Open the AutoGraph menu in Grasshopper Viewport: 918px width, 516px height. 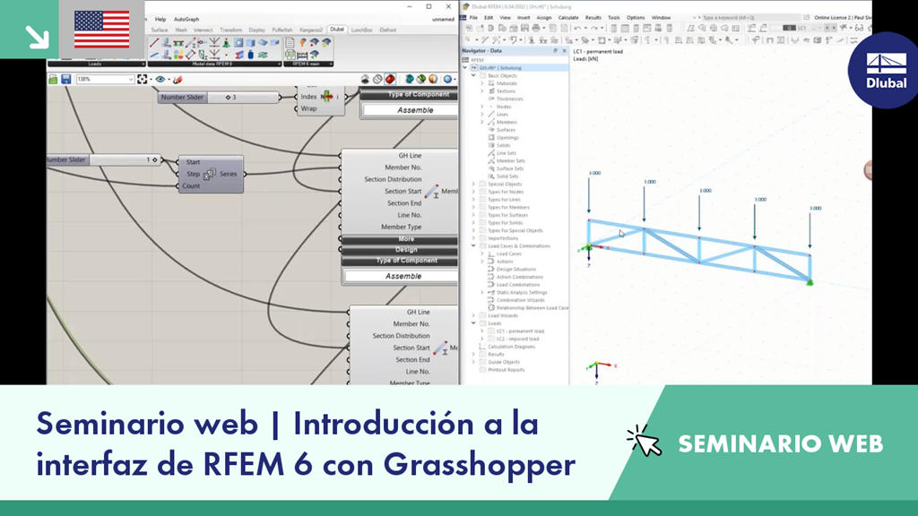tap(186, 20)
